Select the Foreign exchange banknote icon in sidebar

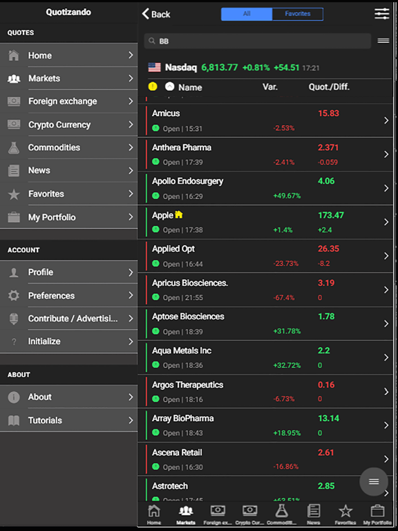pos(14,101)
